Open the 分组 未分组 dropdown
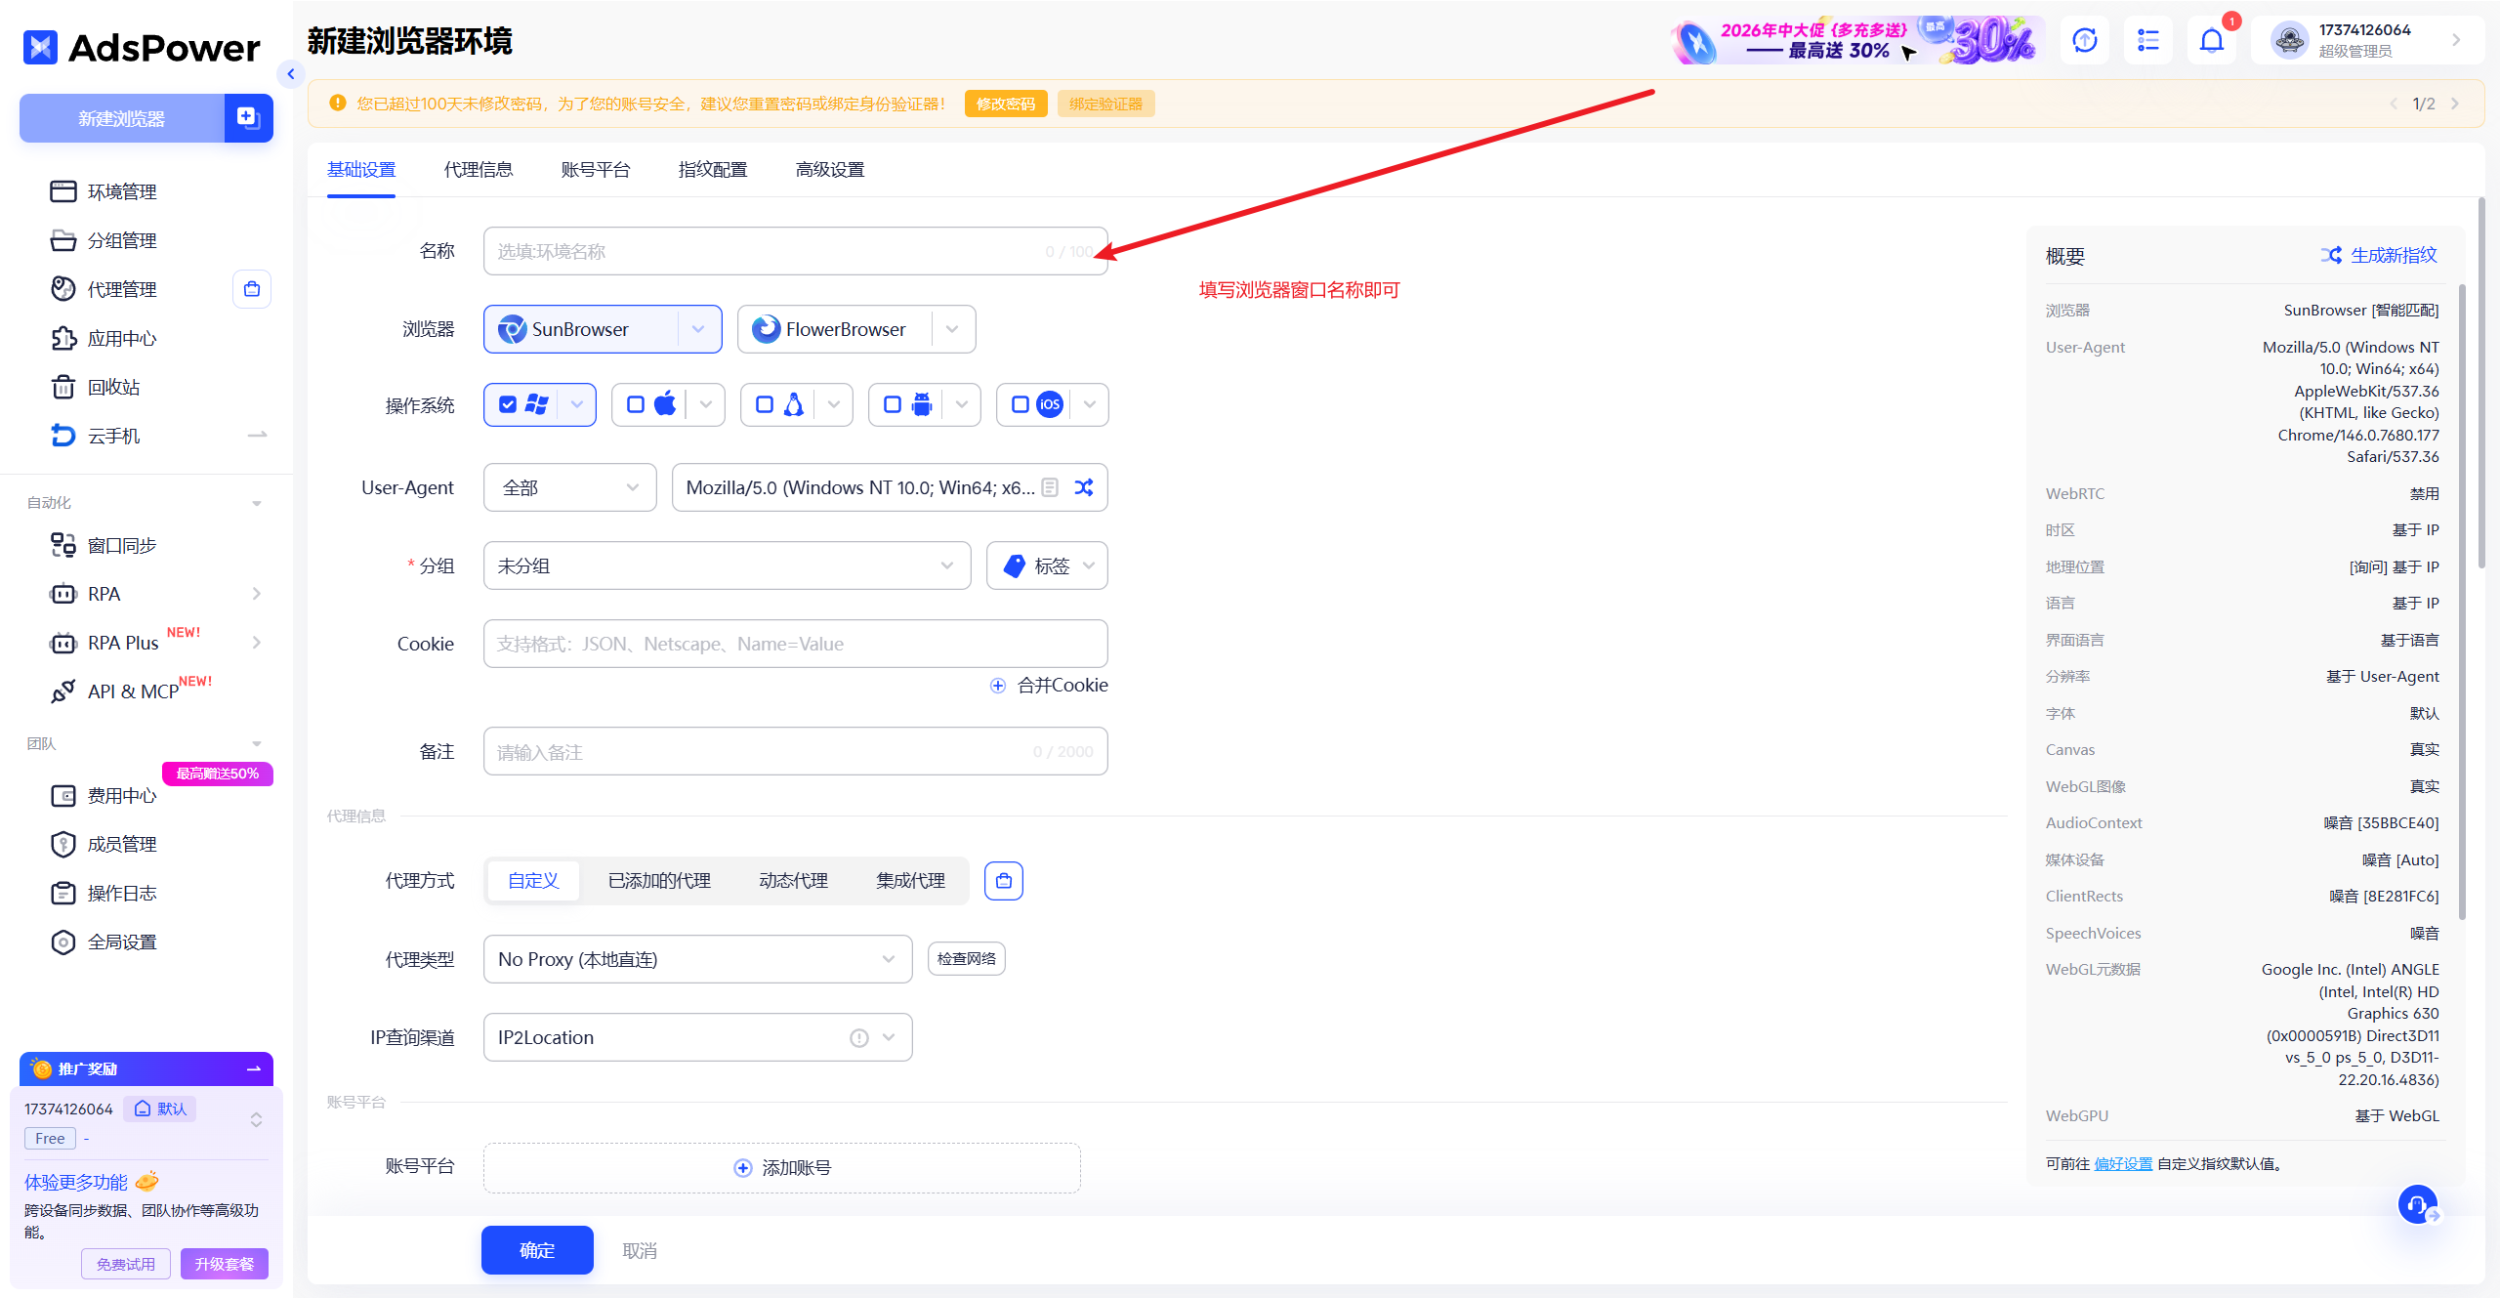 coord(728,565)
